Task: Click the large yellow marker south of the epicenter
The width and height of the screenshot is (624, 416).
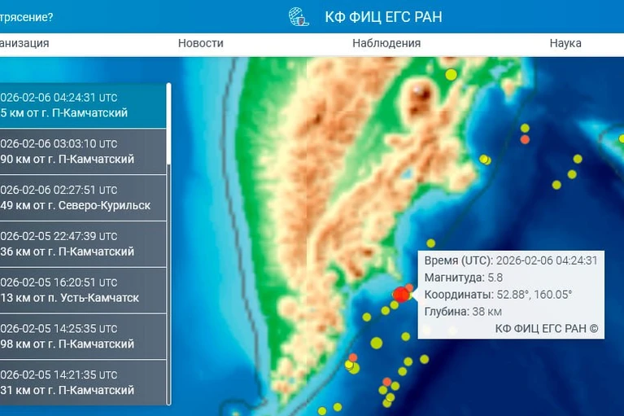Action: click(376, 343)
